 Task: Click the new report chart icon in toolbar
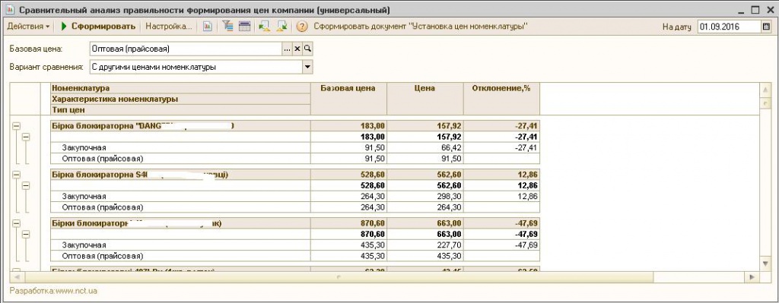[207, 27]
